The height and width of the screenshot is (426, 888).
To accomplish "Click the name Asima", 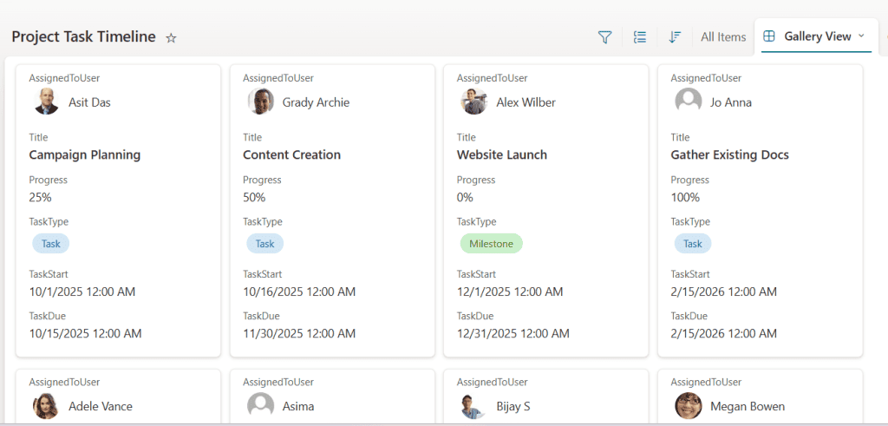I will click(x=298, y=406).
